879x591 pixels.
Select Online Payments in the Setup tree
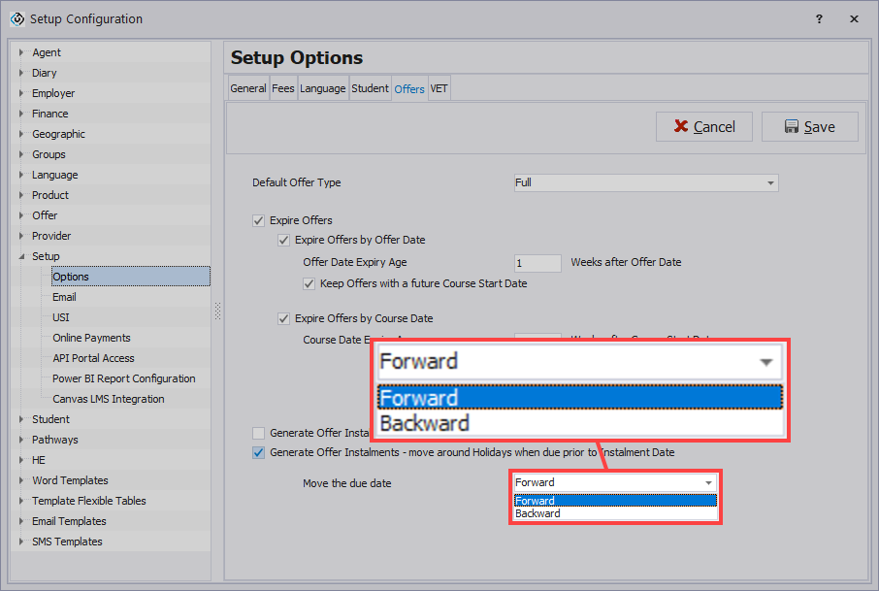91,338
